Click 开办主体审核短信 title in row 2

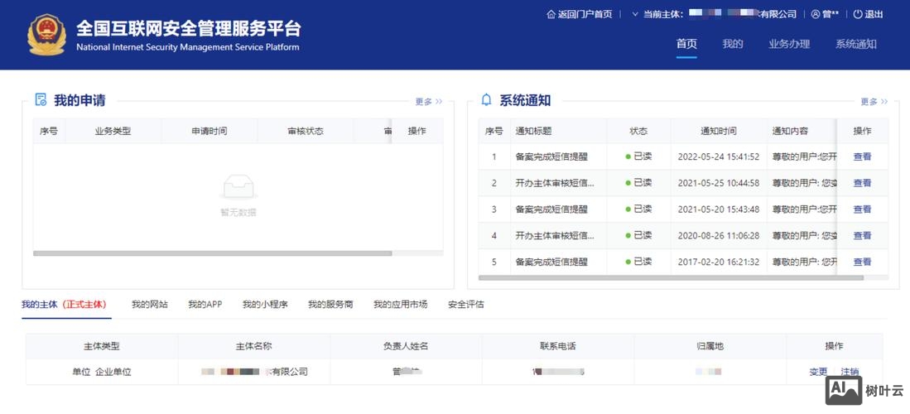(555, 183)
